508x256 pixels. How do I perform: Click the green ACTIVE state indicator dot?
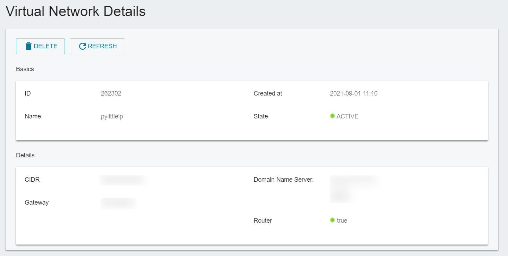[332, 116]
